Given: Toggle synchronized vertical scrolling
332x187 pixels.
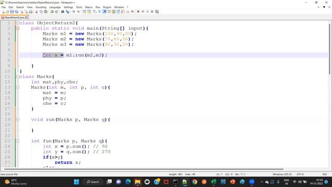Looking at the screenshot, I should click(x=84, y=11).
